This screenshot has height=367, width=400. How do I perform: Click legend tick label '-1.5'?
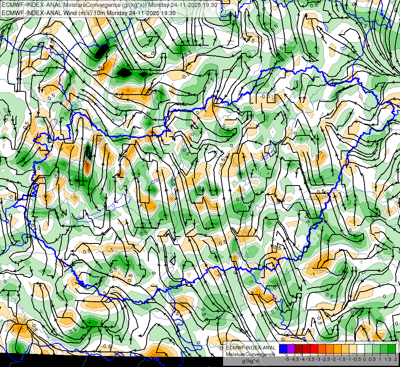[341, 359]
